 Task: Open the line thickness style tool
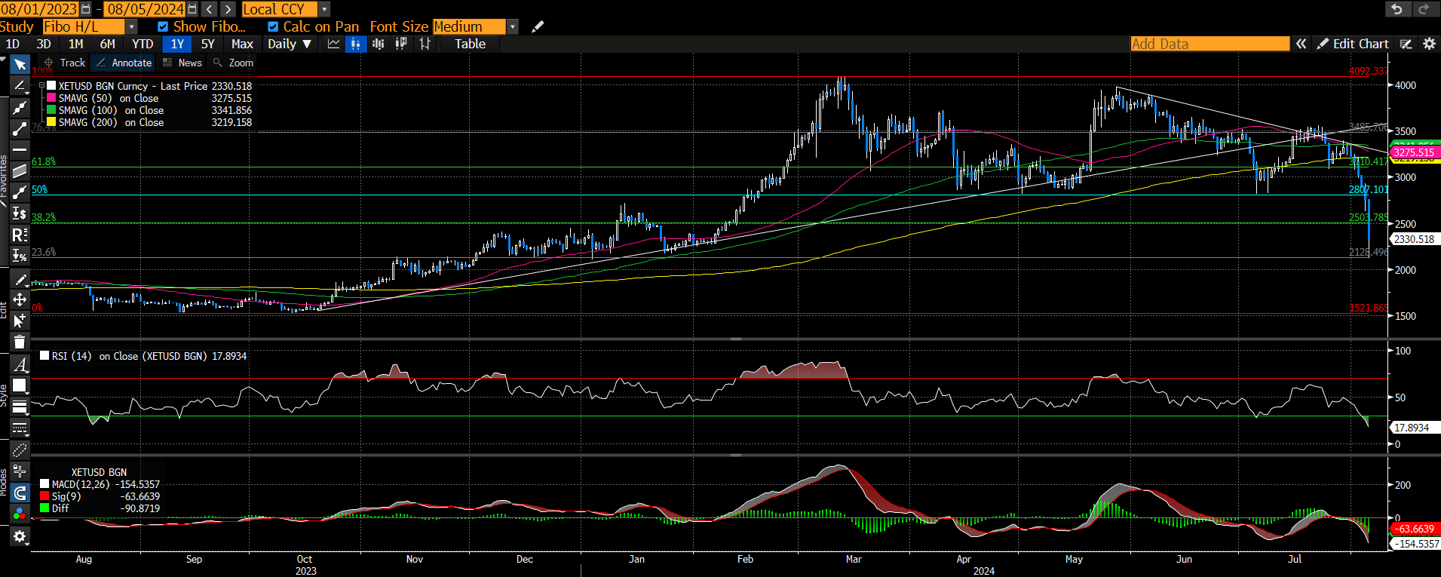click(x=20, y=407)
